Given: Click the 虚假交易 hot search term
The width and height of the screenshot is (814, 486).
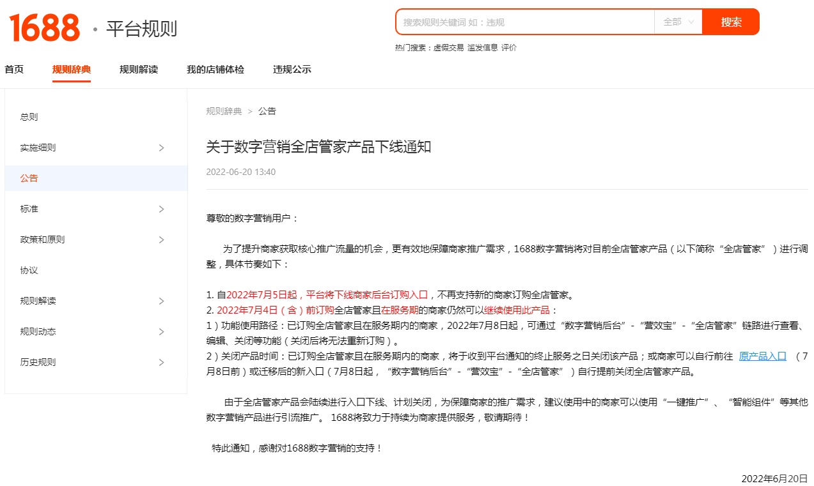Looking at the screenshot, I should (449, 48).
